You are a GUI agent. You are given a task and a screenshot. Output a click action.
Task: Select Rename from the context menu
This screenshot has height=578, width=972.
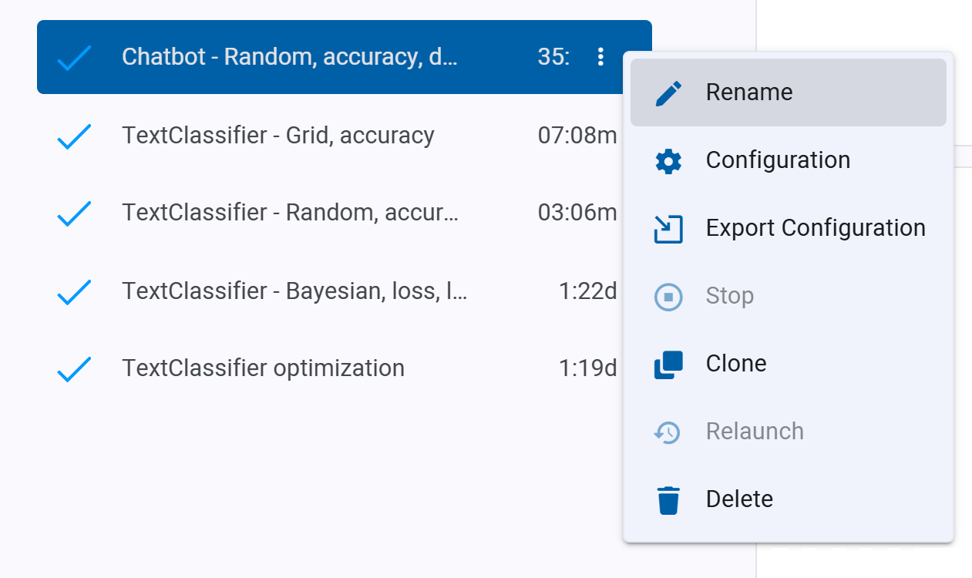748,92
